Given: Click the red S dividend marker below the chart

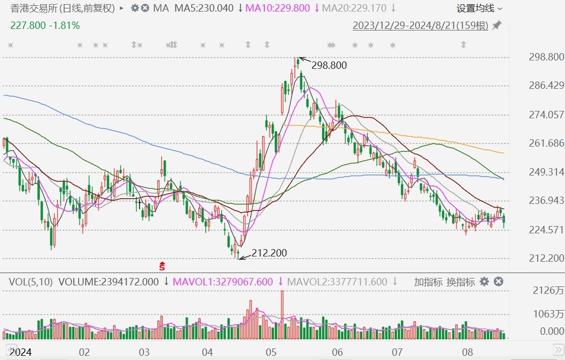Looking at the screenshot, I should tap(162, 266).
